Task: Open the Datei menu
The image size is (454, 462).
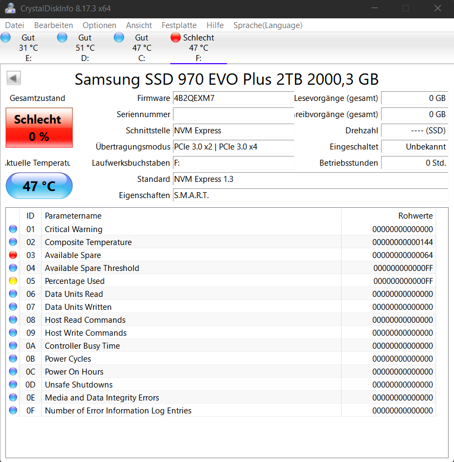Action: (15, 25)
